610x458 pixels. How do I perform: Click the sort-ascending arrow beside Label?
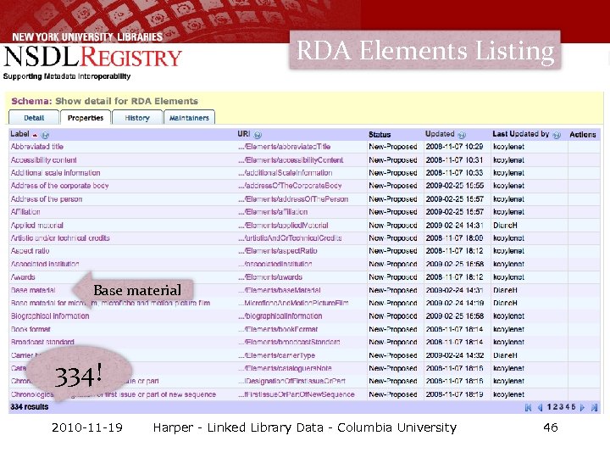(35, 135)
